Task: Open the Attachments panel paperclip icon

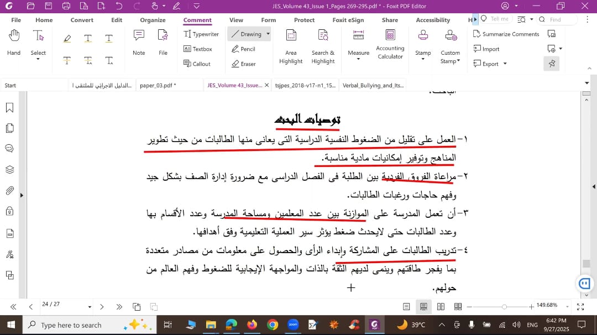Action: (x=9, y=191)
